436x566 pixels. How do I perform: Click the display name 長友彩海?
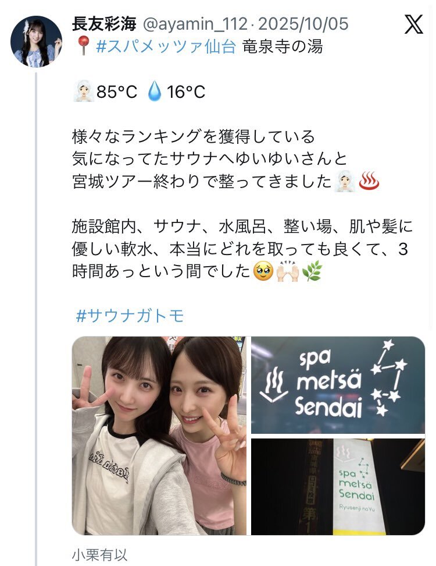pyautogui.click(x=104, y=24)
